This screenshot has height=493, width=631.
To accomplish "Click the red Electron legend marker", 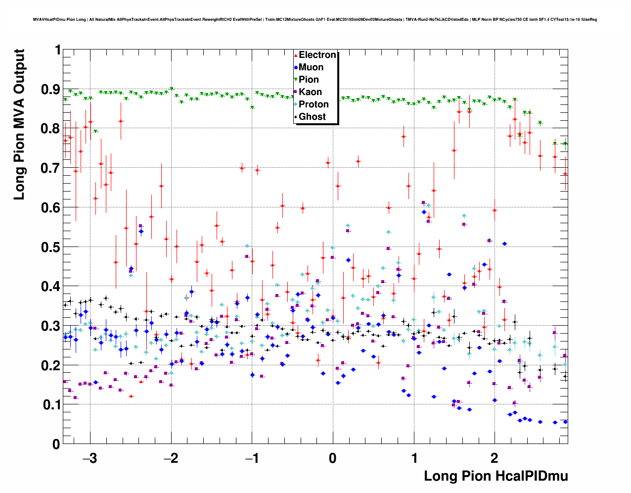I will coord(296,55).
